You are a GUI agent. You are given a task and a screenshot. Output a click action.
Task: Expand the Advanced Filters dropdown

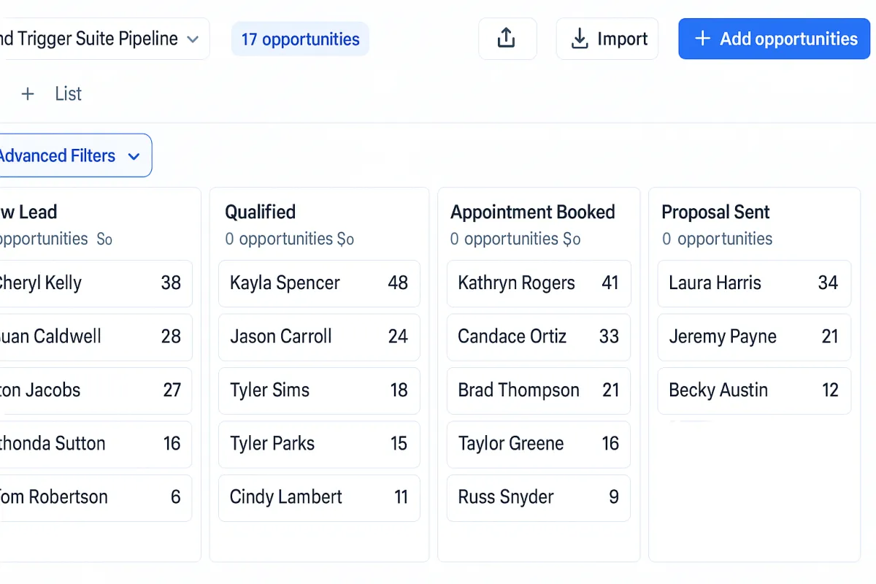73,155
